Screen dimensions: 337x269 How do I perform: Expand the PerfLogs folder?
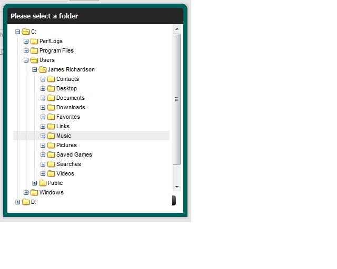[26, 41]
